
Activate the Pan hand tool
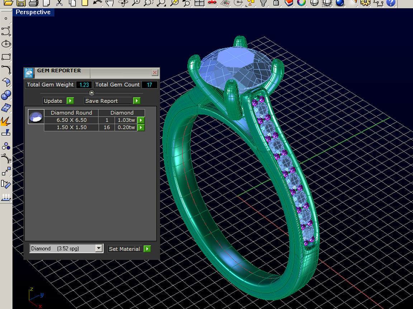[x=110, y=3]
